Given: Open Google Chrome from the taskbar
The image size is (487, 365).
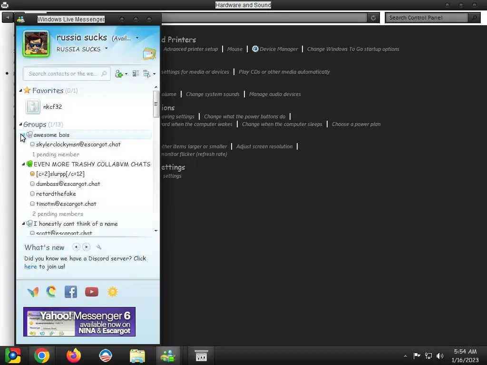Looking at the screenshot, I should tap(42, 355).
